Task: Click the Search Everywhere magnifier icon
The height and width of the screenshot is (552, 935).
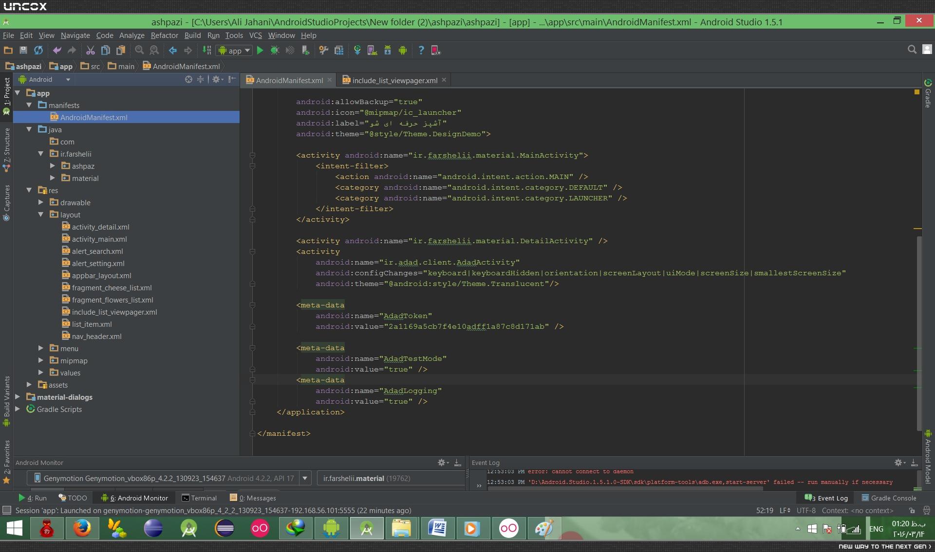Action: [x=912, y=50]
